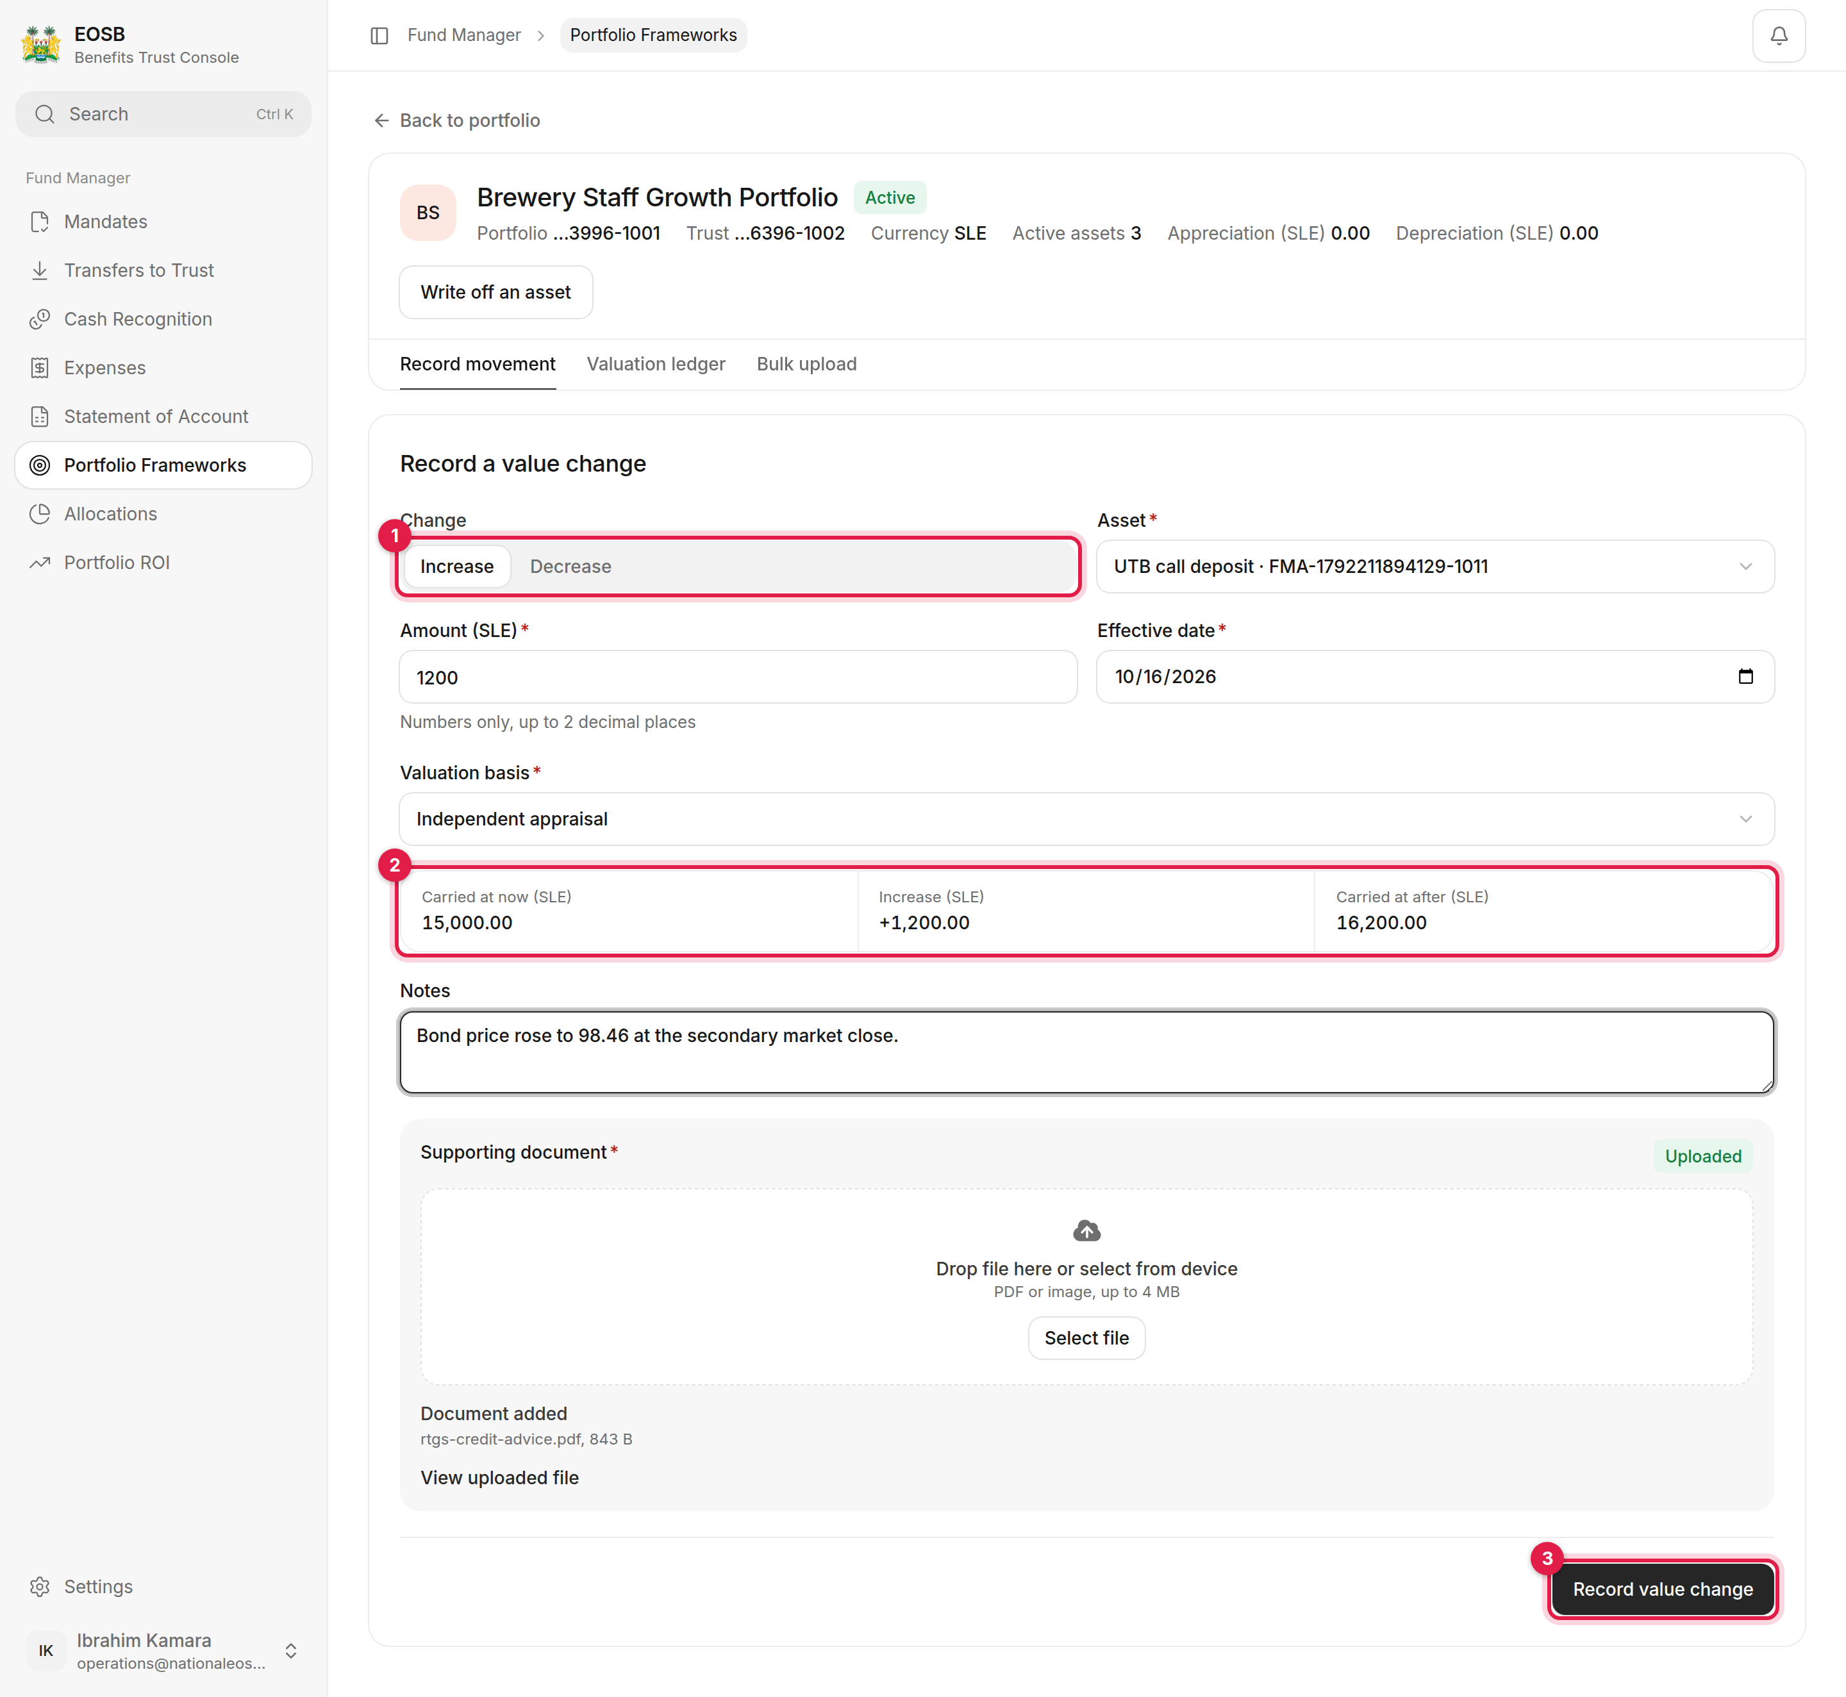Select the Increase change option
Viewport: 1846px width, 1697px height.
point(456,567)
